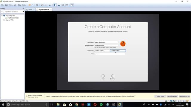Screen dimensions: 191x107
Task: Click the Hint field
Action: click(110, 54)
